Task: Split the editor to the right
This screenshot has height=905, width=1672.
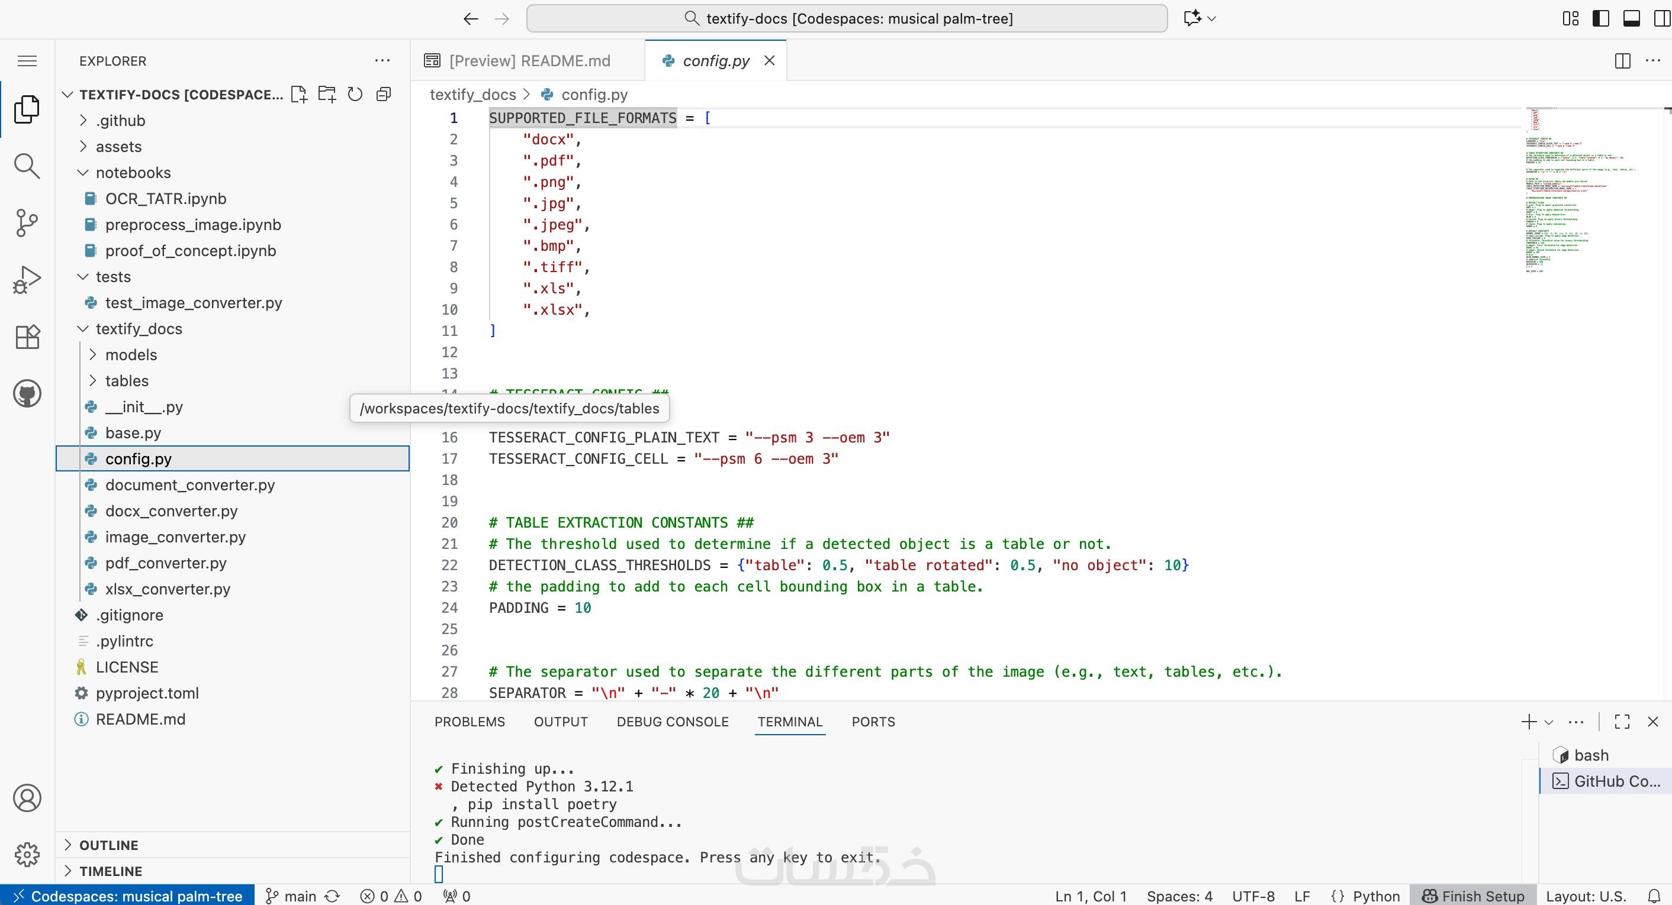Action: pos(1622,61)
